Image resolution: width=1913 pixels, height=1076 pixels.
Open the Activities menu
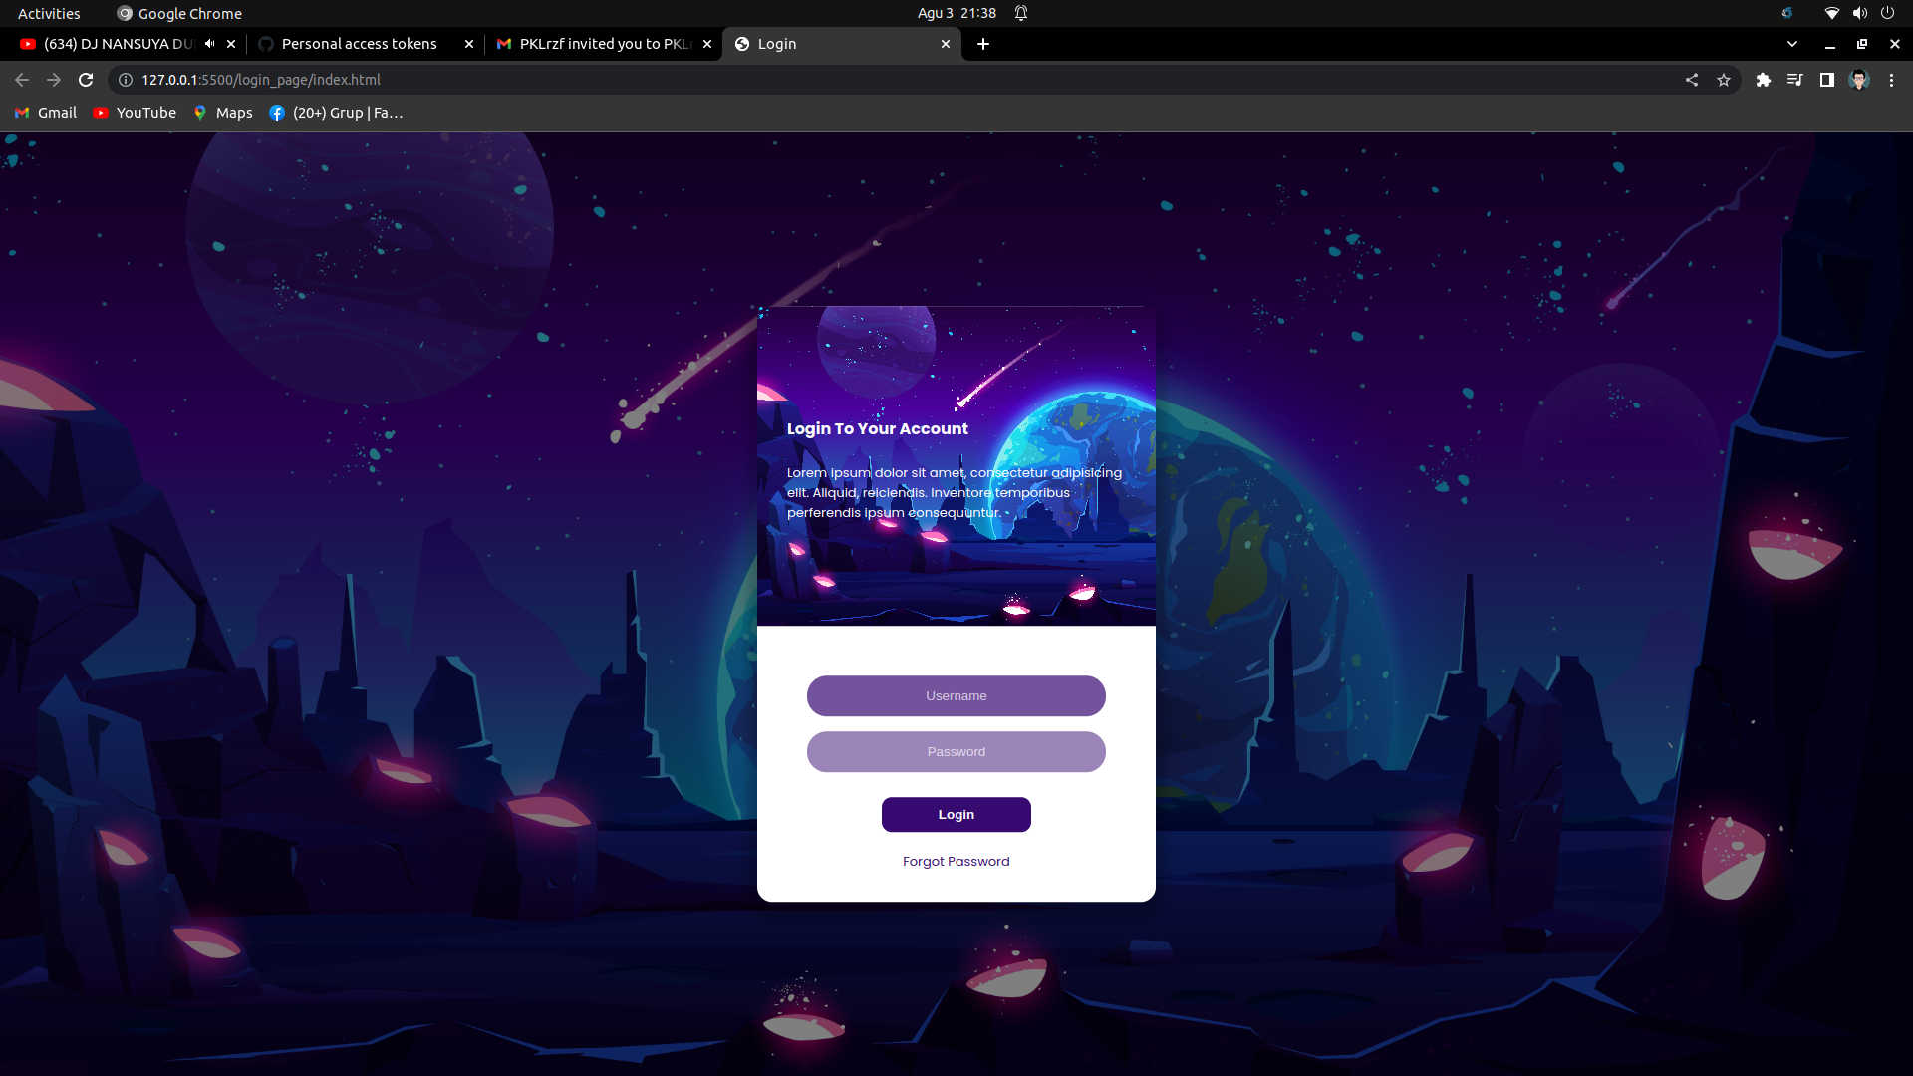click(x=48, y=13)
